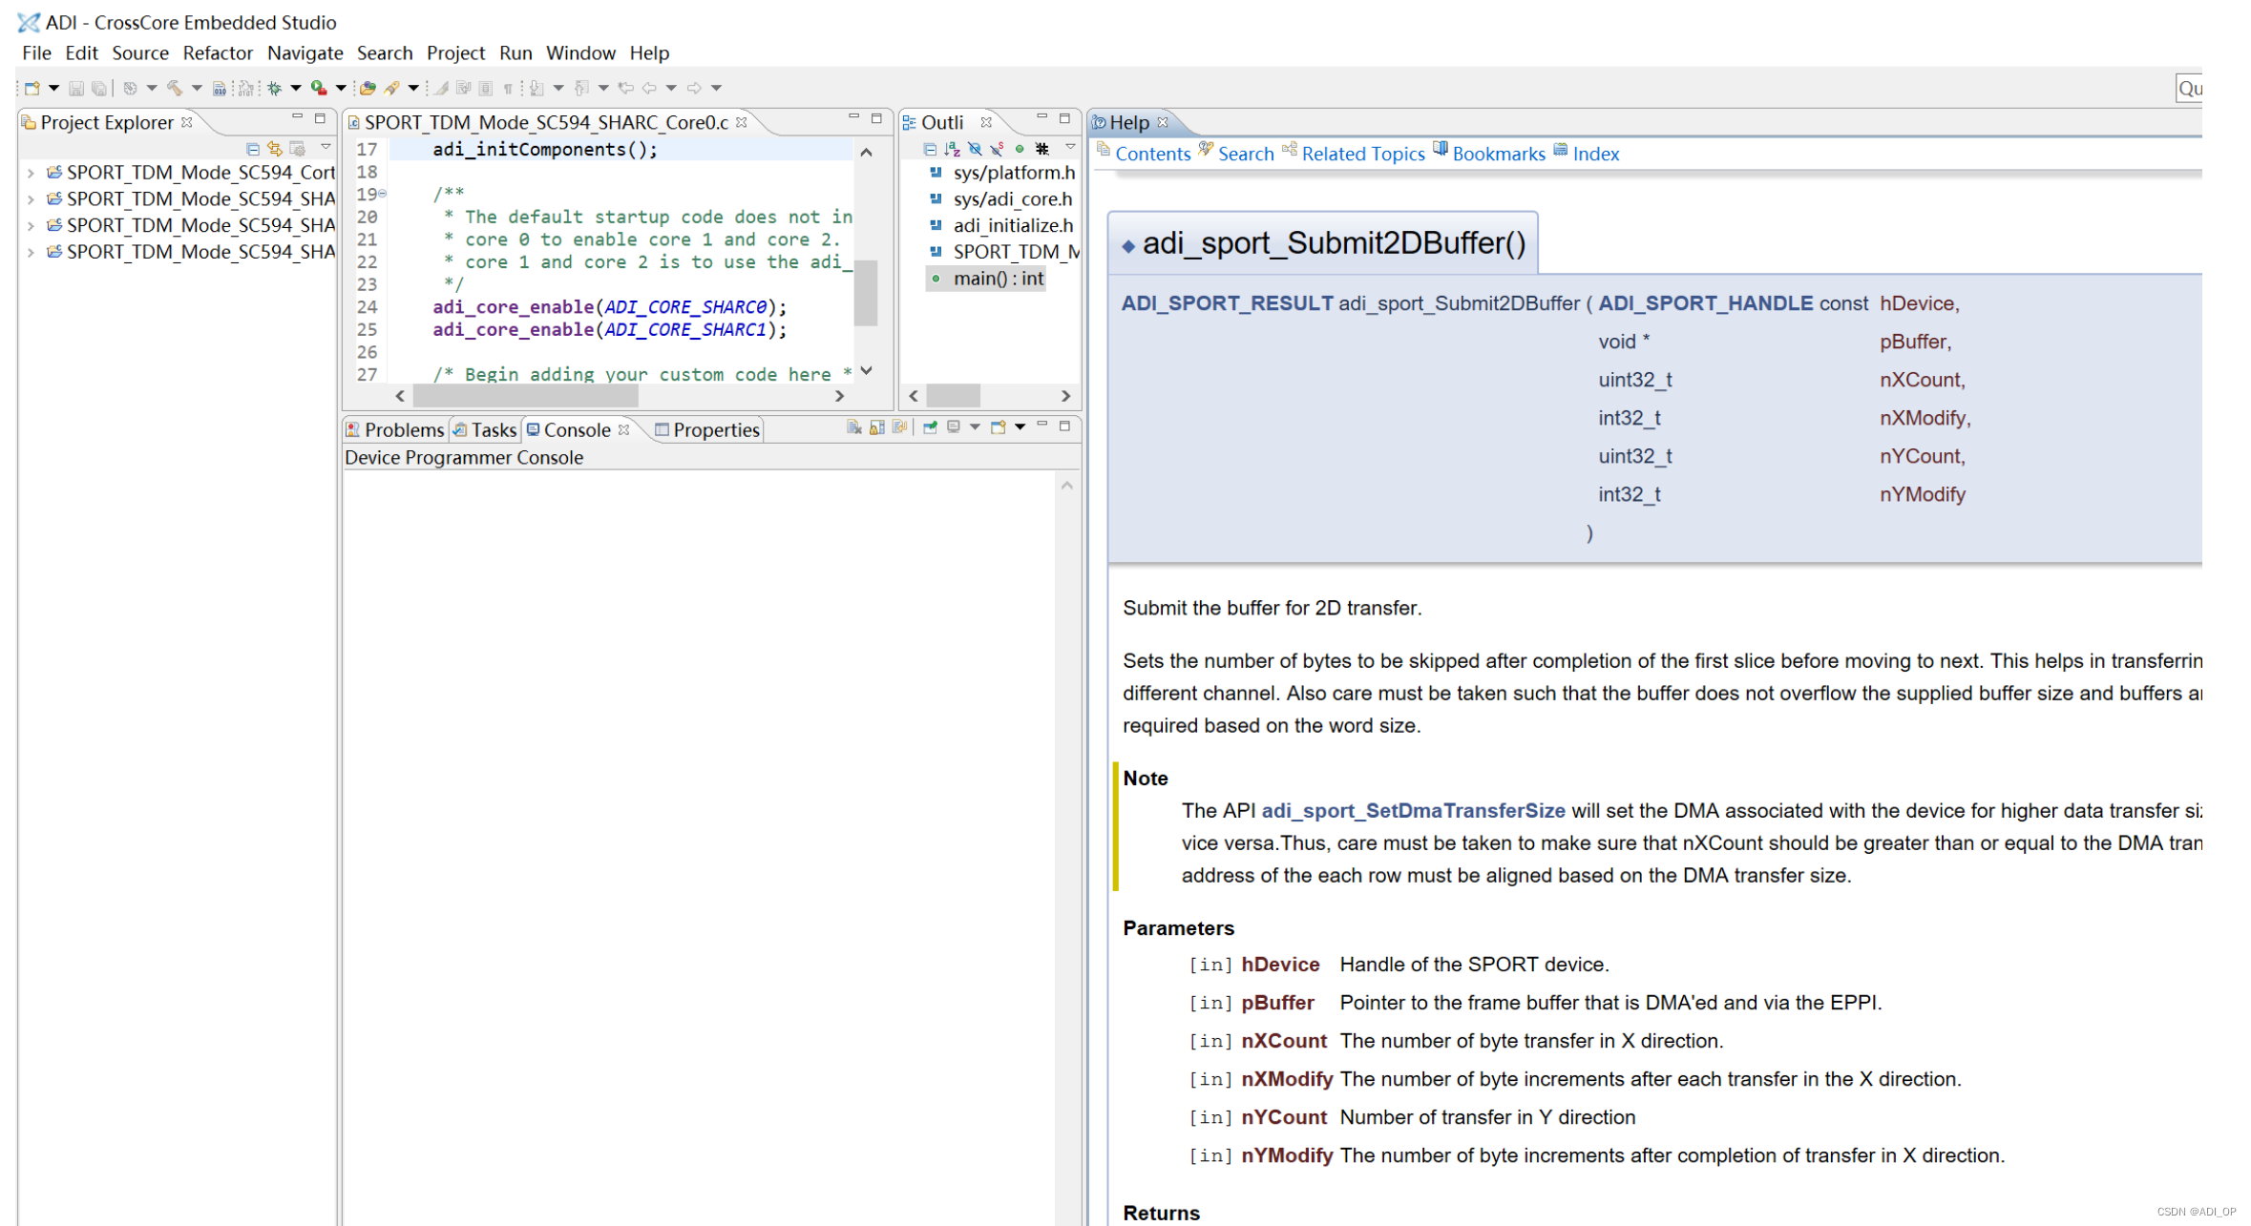The height and width of the screenshot is (1226, 2251).
Task: Toggle Scroll Lock in Console view
Action: click(x=877, y=427)
